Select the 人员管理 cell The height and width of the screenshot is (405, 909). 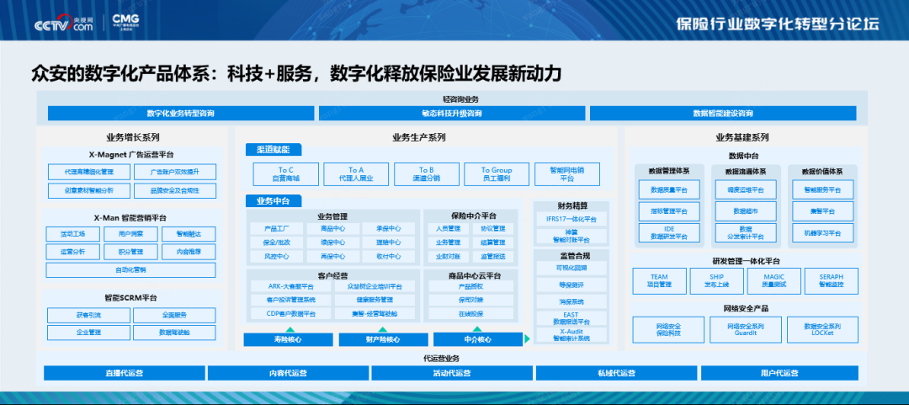tap(448, 229)
